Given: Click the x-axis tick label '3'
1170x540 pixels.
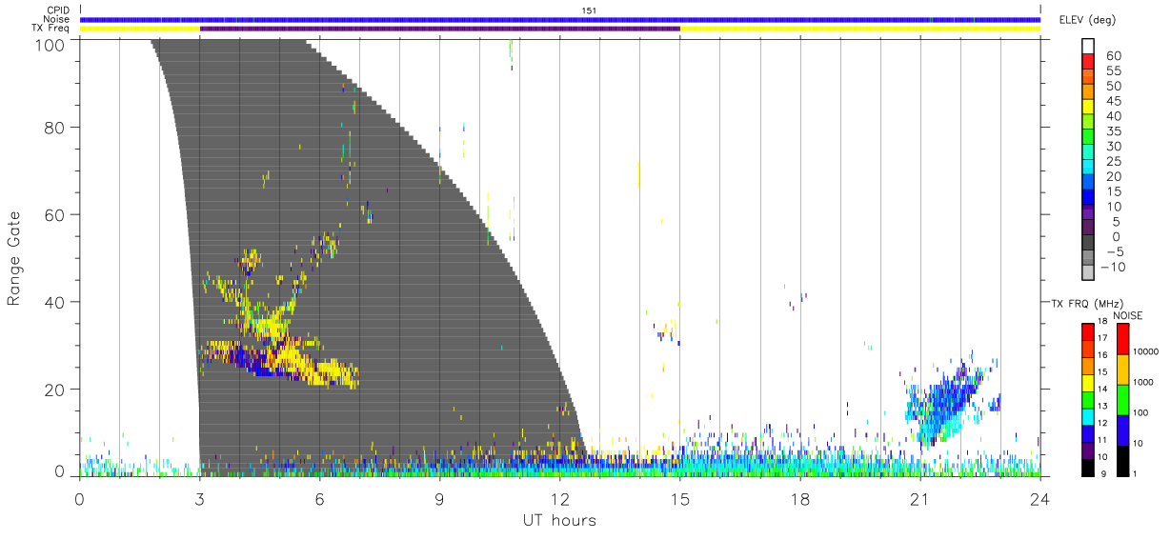Looking at the screenshot, I should point(199,497).
